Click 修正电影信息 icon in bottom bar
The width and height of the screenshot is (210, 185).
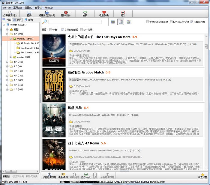coord(49,175)
